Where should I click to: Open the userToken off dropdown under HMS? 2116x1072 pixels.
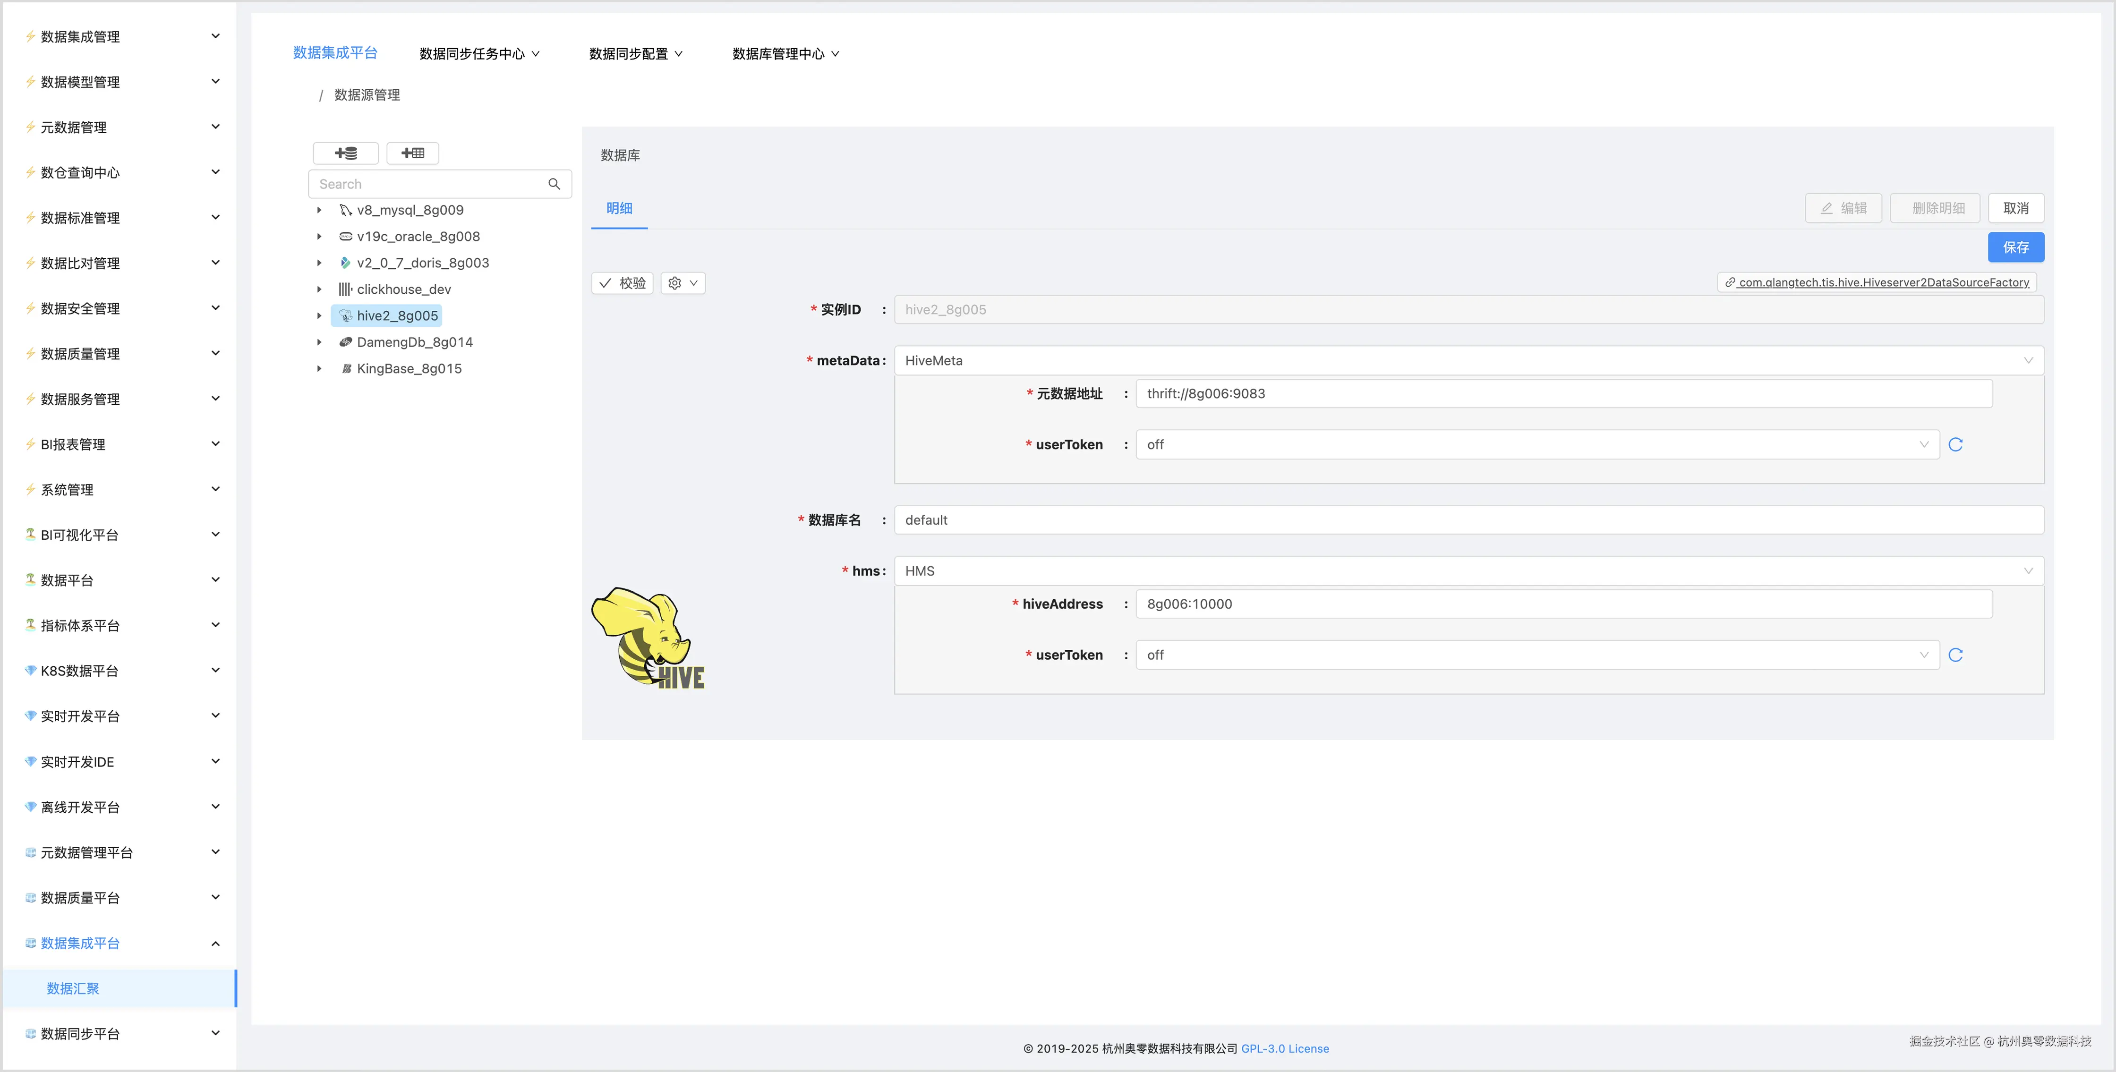(x=1924, y=655)
